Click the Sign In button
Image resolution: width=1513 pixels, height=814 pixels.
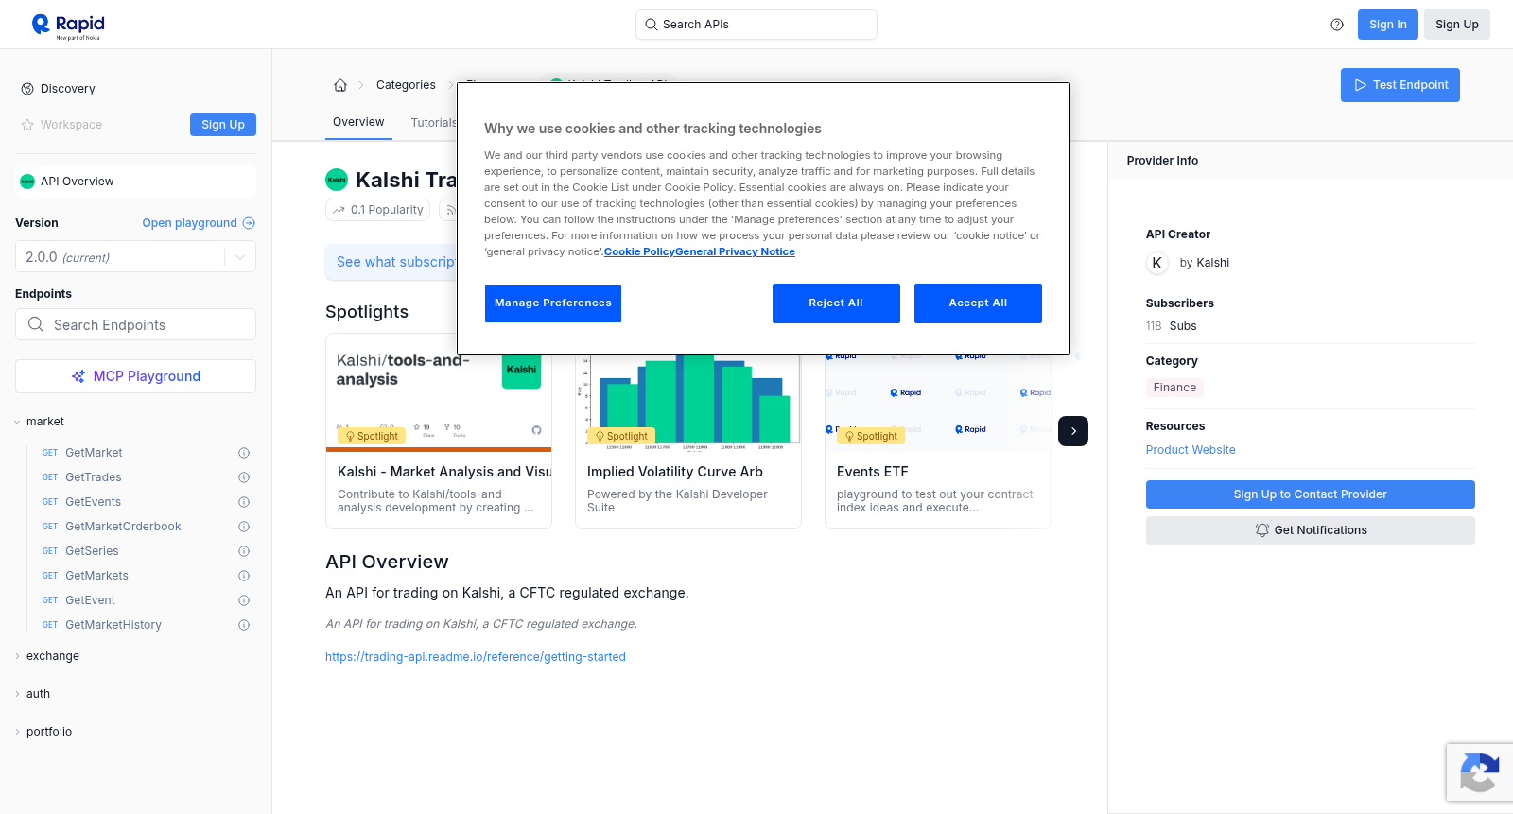tap(1388, 25)
